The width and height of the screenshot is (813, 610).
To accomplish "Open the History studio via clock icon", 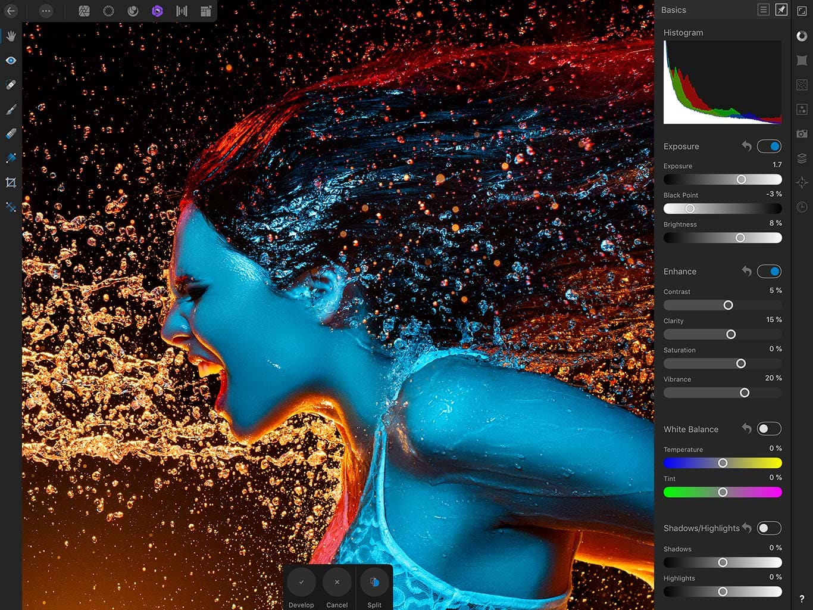I will pos(802,207).
